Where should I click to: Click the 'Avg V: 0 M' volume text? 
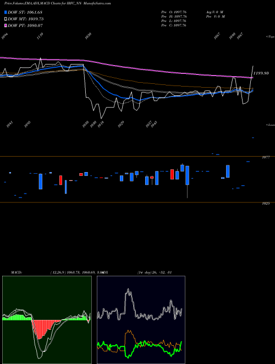(215, 12)
